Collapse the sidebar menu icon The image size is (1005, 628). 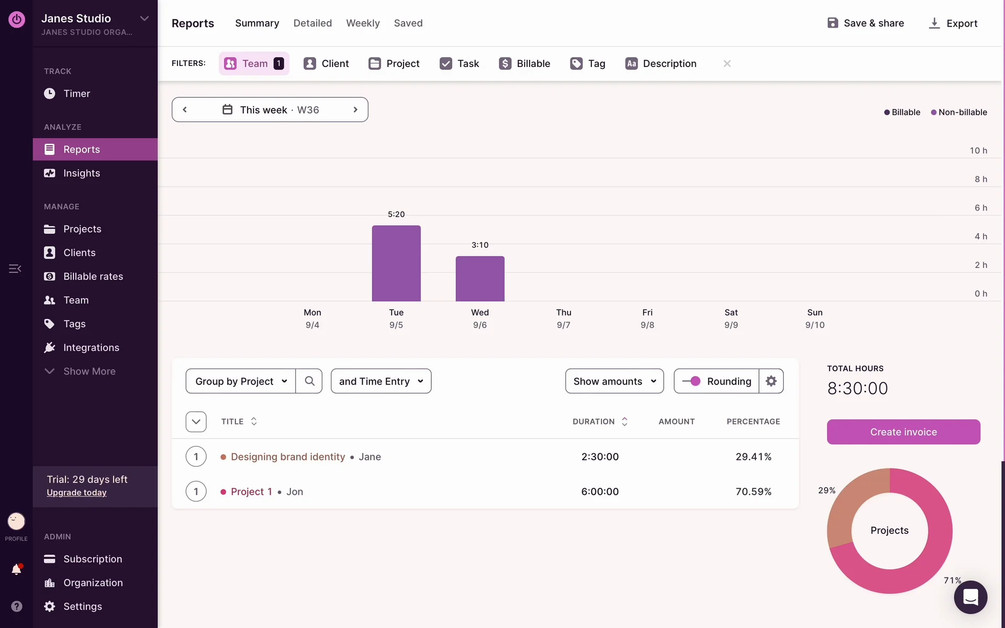pos(15,268)
